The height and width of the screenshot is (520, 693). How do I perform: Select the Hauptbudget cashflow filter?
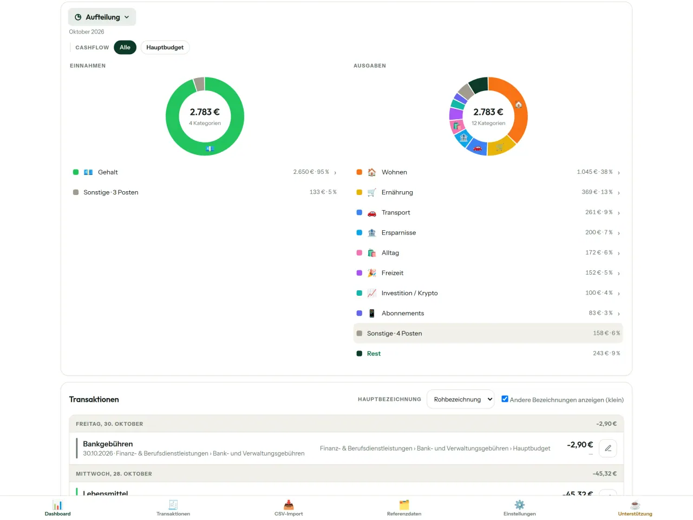pos(165,48)
